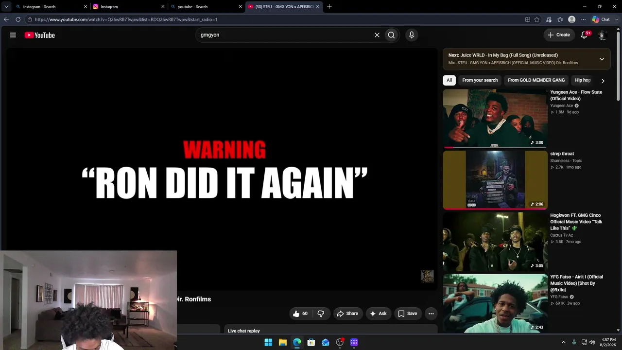Filter by Hip hop chip
The image size is (622, 350).
(x=583, y=80)
